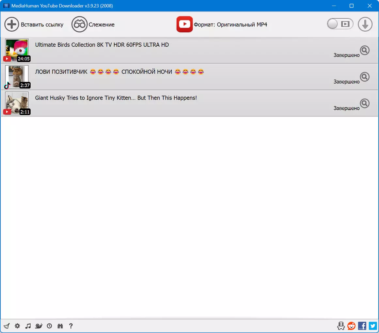Click the ЛОВИ ПОЗИТИВЧИК TikTok thumbnail
Image resolution: width=379 pixels, height=333 pixels.
tap(17, 77)
